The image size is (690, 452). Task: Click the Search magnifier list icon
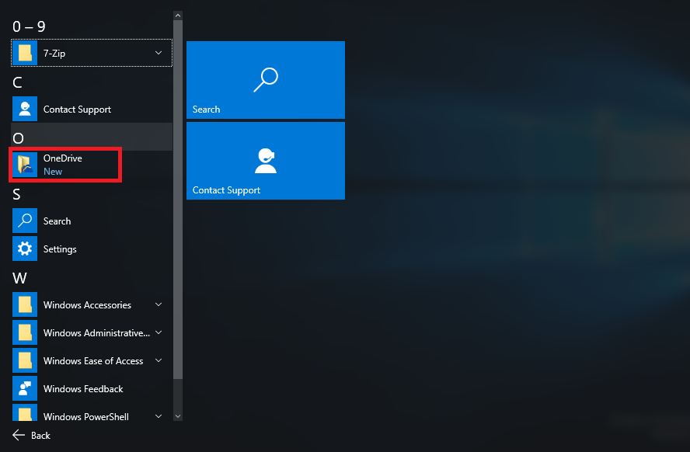click(25, 221)
